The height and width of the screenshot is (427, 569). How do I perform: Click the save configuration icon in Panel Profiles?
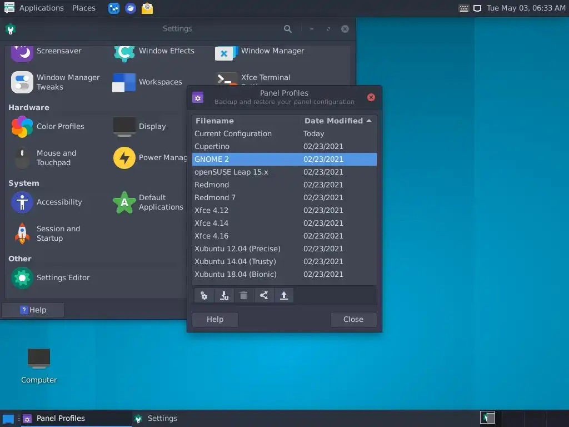click(224, 296)
